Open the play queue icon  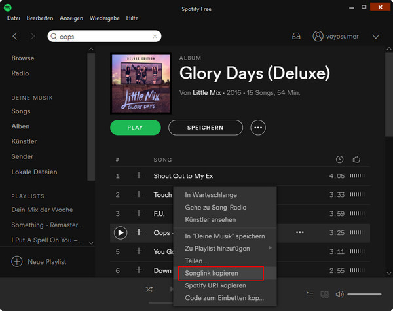pyautogui.click(x=310, y=295)
